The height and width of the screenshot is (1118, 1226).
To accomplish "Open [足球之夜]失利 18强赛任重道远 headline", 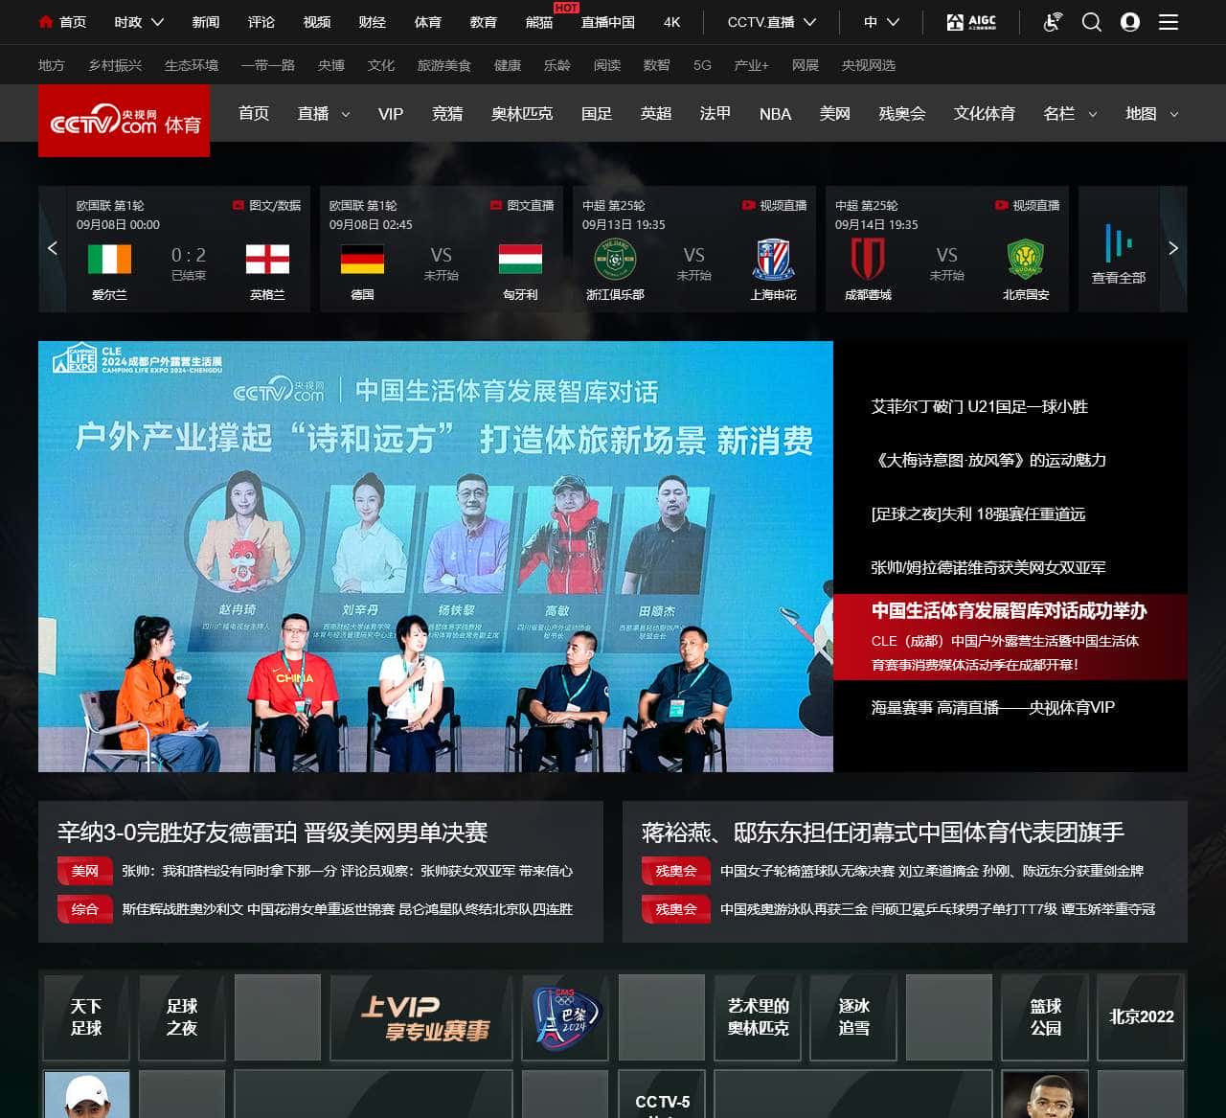I will 978,513.
